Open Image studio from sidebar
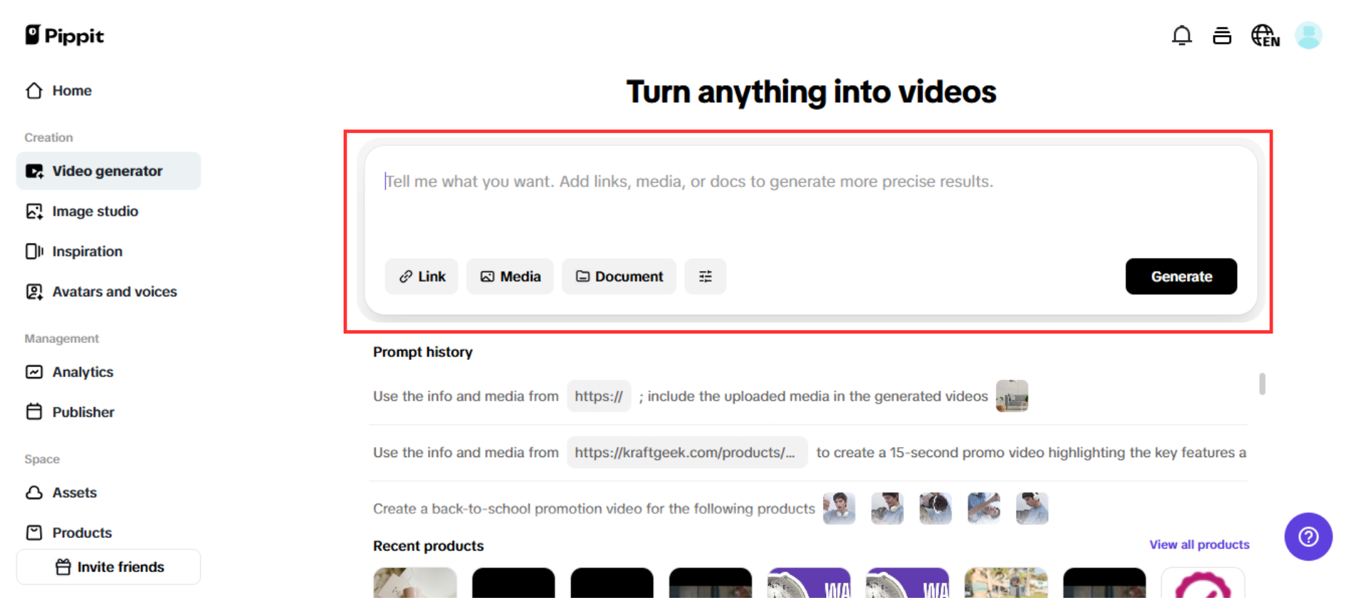Viewport: 1372px width, 600px height. tap(94, 211)
